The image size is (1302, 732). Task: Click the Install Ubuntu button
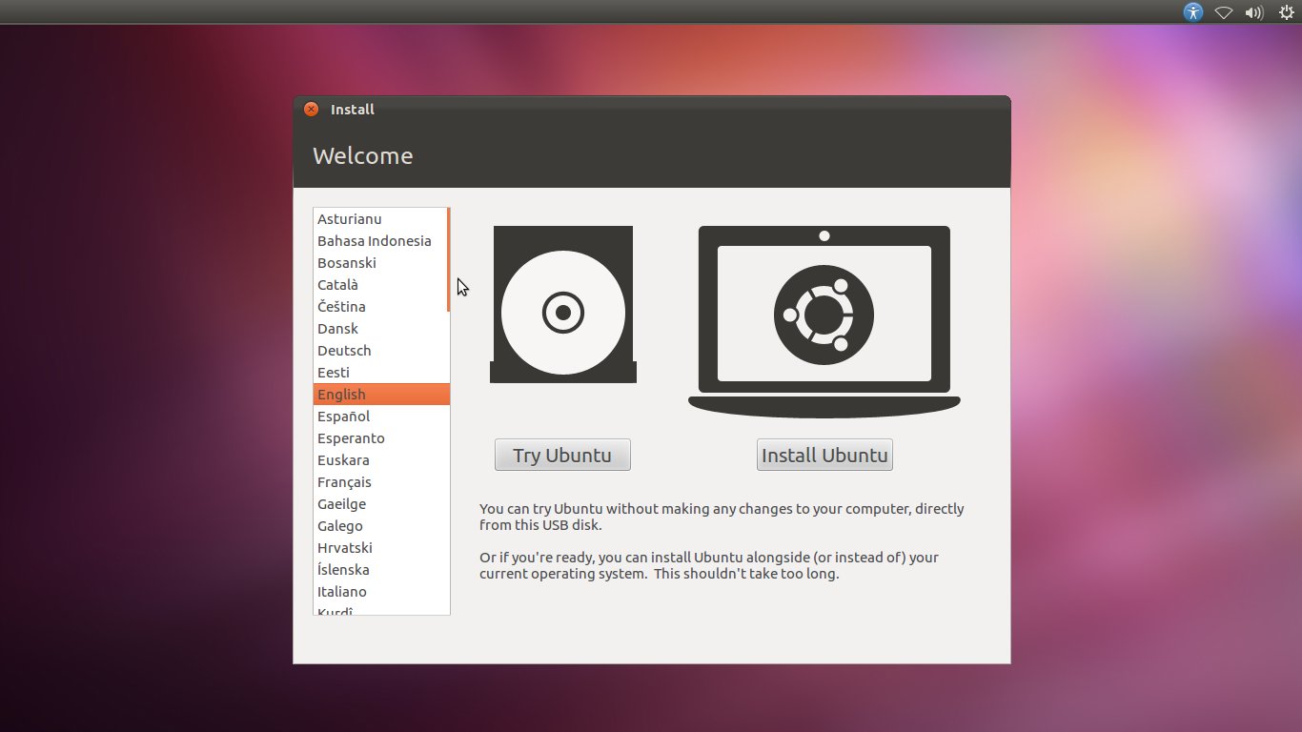click(824, 455)
